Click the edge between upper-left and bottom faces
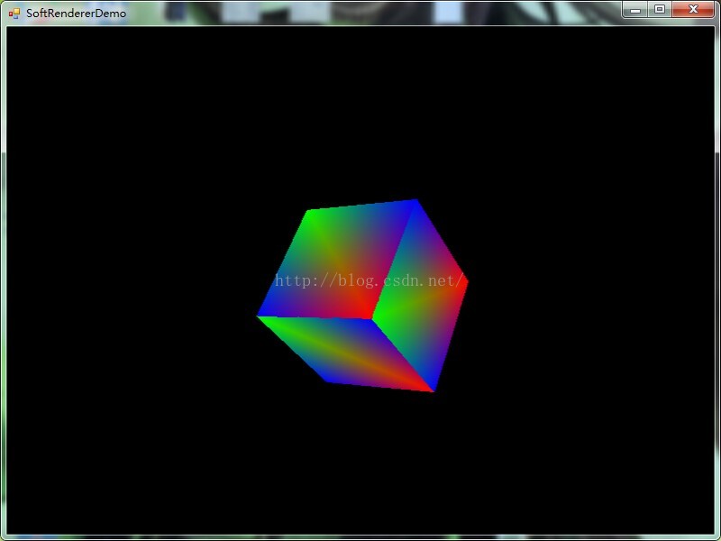 [315, 317]
